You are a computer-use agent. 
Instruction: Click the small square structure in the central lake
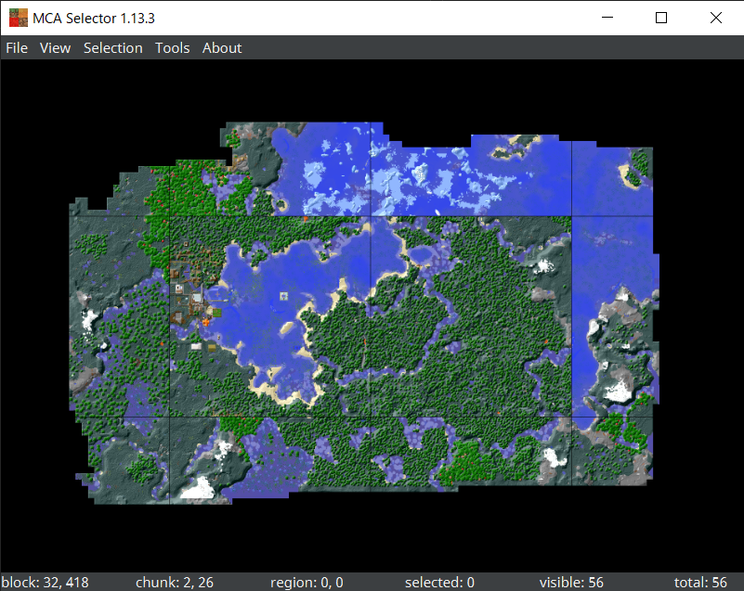283,296
